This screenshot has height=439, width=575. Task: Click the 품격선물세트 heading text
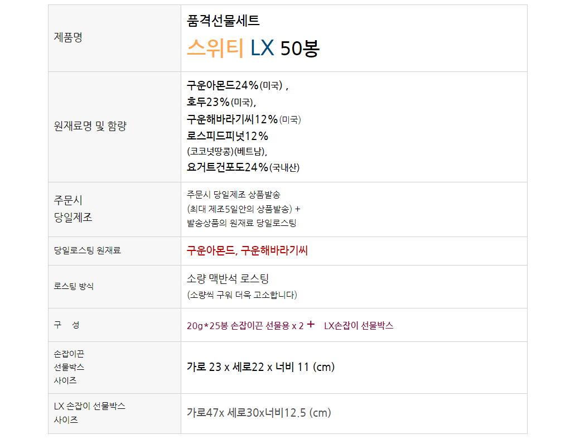[x=223, y=21]
